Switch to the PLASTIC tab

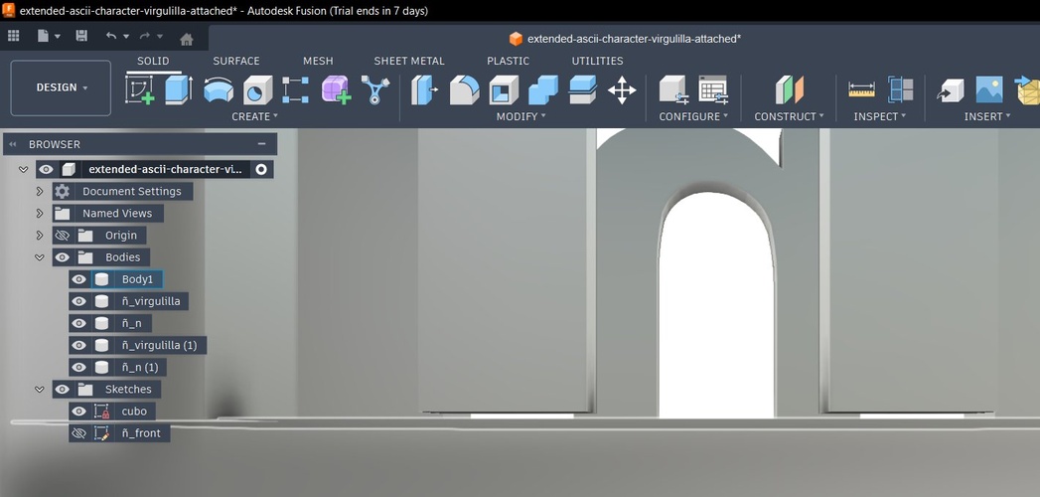[508, 61]
